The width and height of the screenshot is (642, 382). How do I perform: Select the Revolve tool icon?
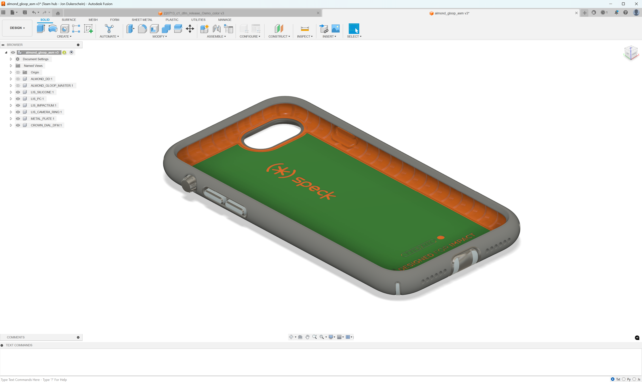coord(53,28)
